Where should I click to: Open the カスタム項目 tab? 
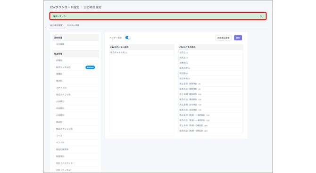tap(73, 25)
